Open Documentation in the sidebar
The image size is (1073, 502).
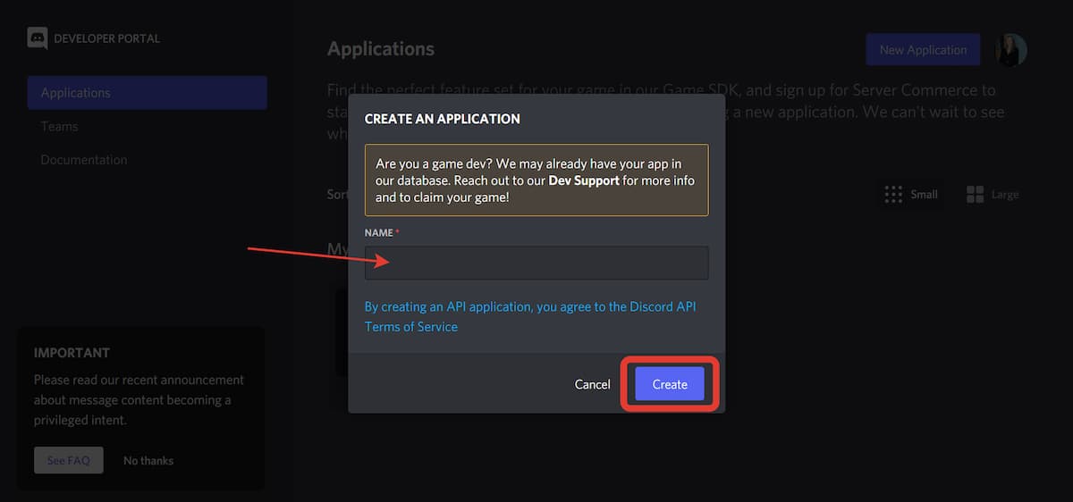pos(84,160)
